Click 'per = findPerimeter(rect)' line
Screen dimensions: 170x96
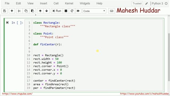click(54, 88)
